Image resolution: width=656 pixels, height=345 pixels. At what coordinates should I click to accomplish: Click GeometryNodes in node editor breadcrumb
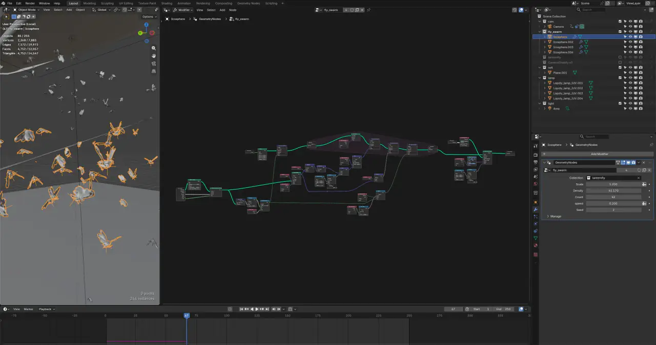210,19
